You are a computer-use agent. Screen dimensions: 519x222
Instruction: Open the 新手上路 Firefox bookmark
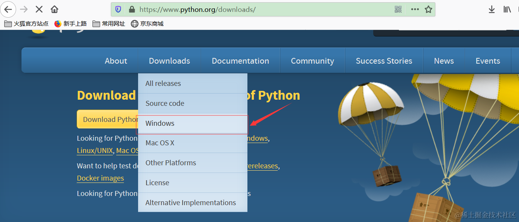coord(71,24)
